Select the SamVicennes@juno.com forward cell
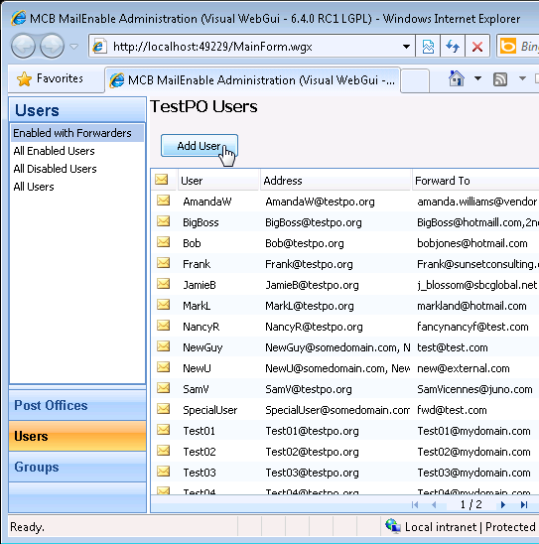The width and height of the screenshot is (539, 544). point(474,389)
